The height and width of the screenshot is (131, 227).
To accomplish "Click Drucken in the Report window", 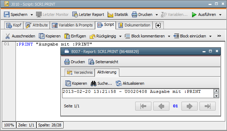I will [x=74, y=62].
